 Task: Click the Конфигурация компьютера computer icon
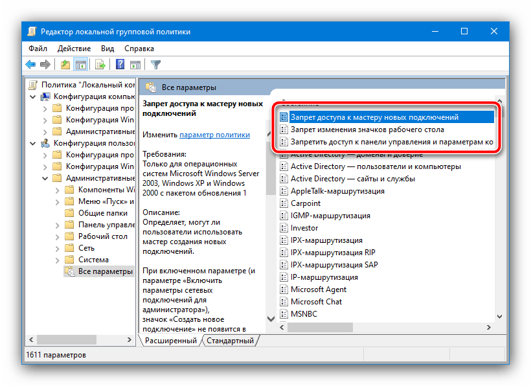tap(45, 97)
